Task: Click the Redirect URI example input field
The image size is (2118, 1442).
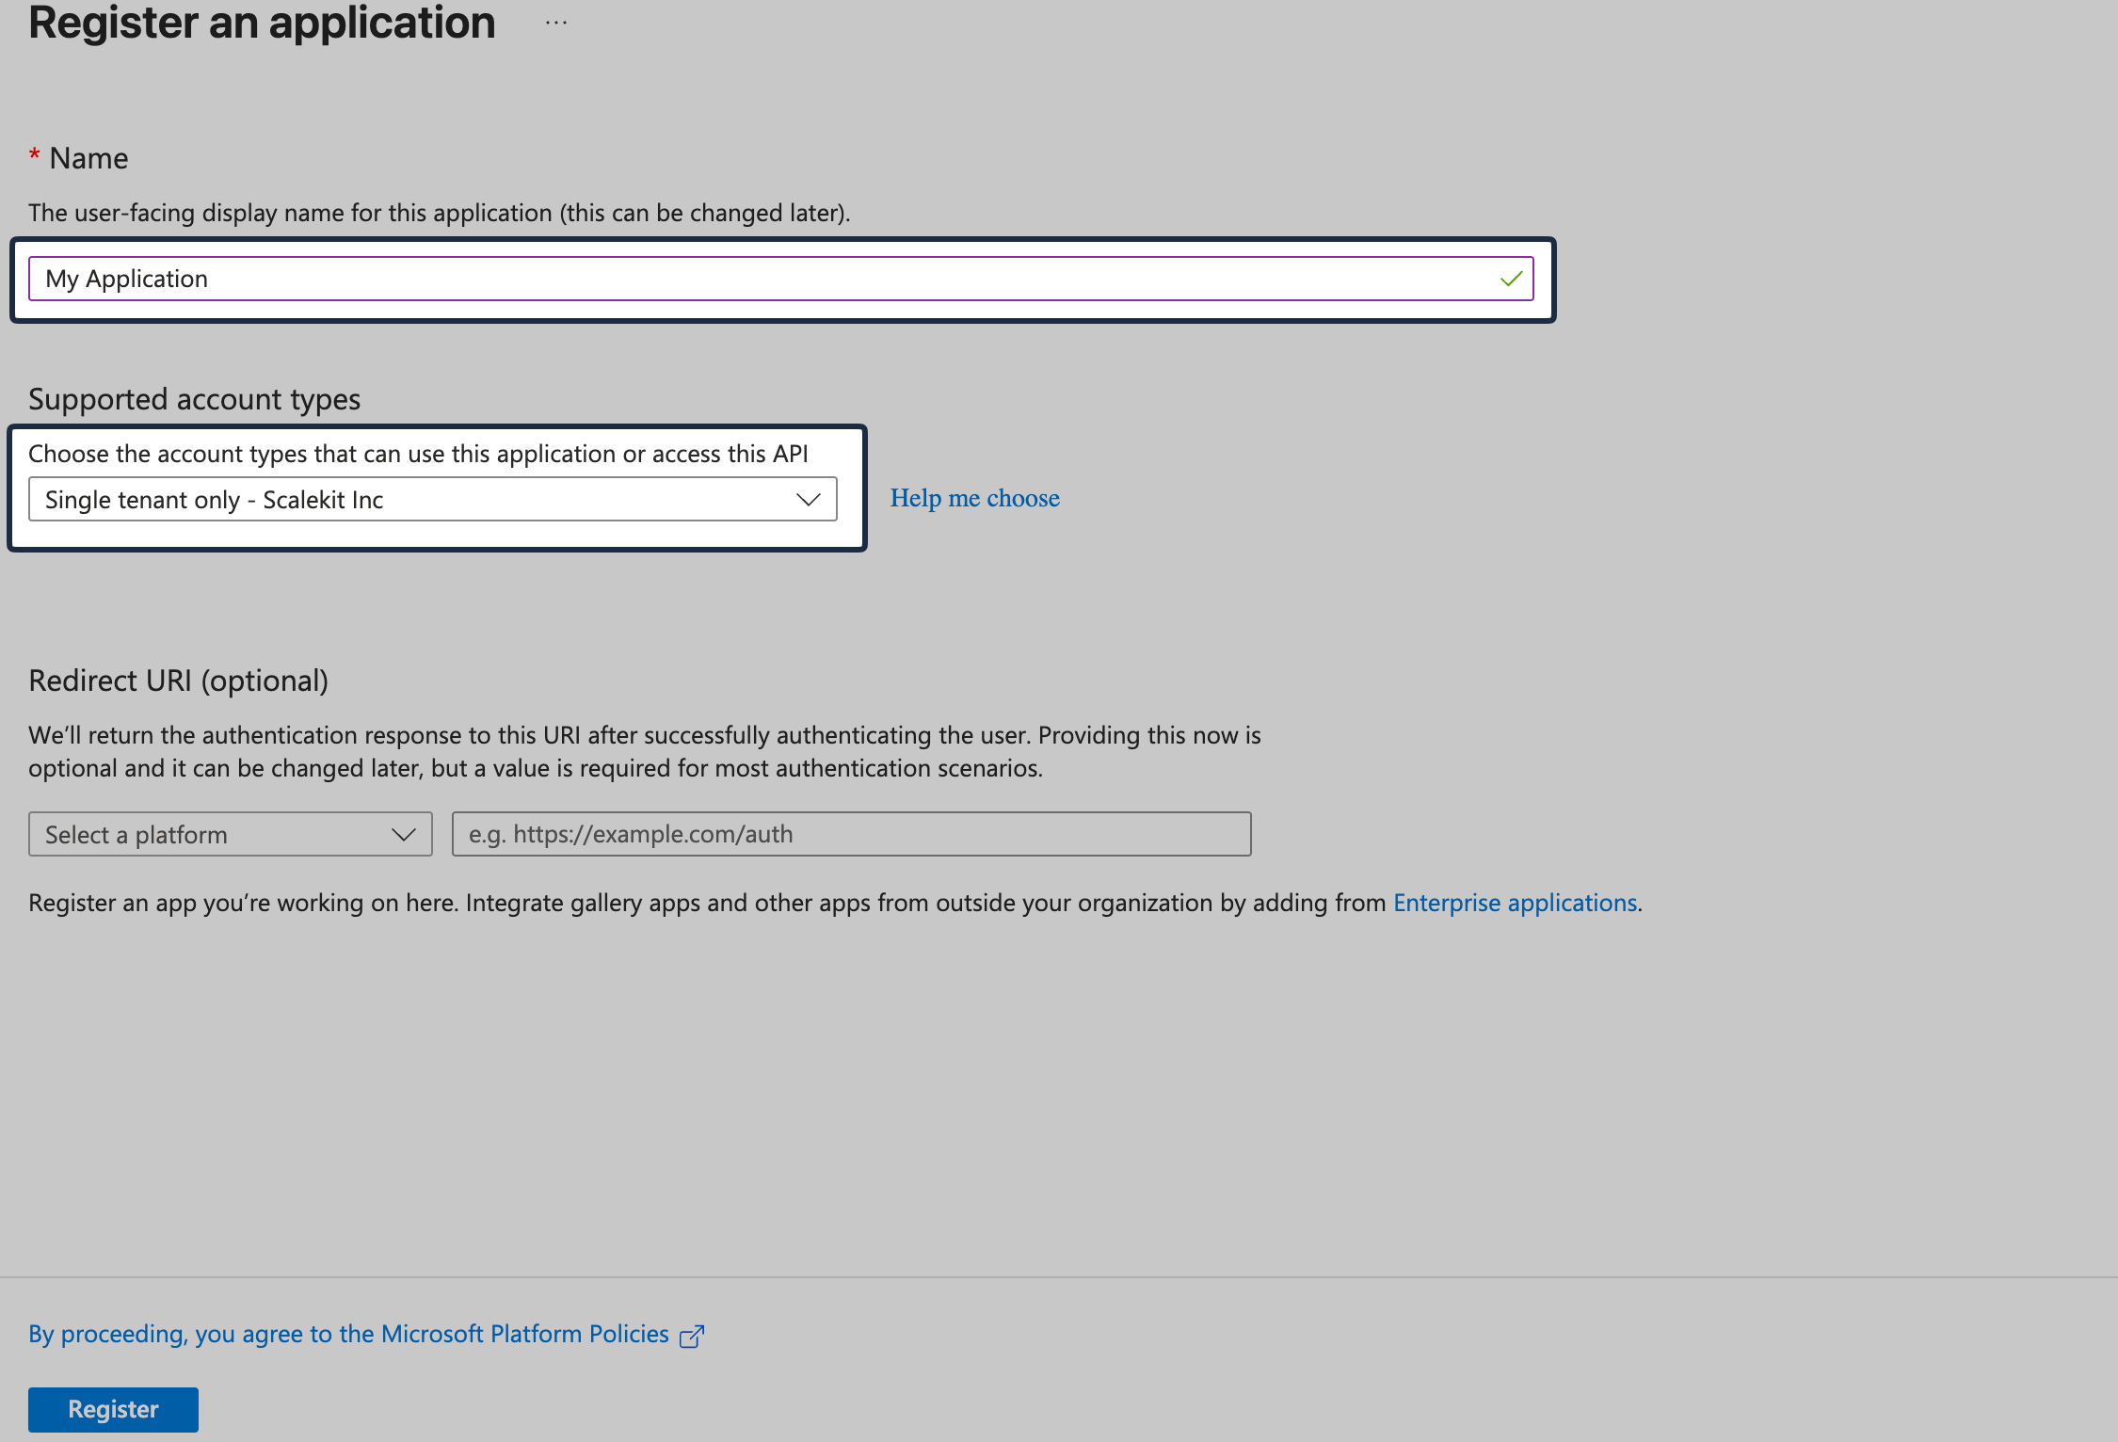Action: [850, 834]
